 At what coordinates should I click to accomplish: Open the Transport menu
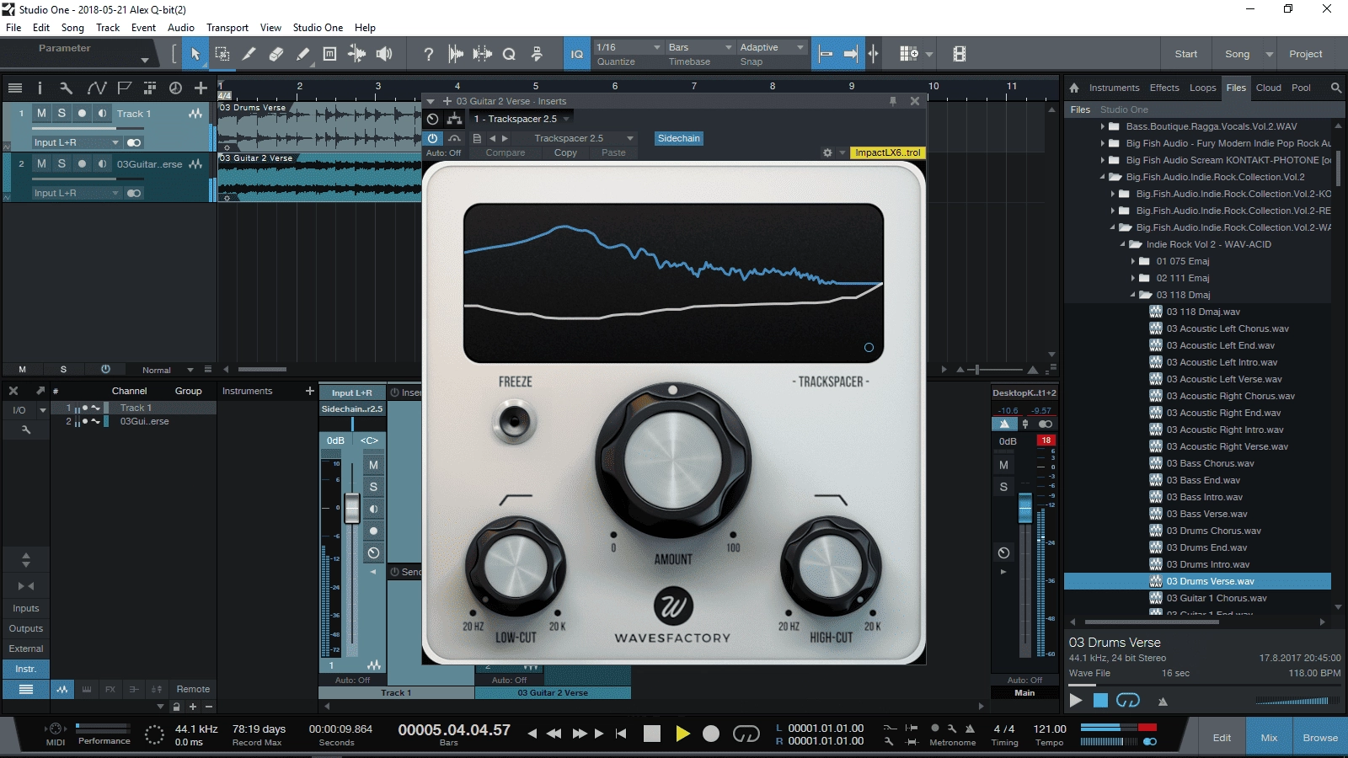[x=227, y=28]
